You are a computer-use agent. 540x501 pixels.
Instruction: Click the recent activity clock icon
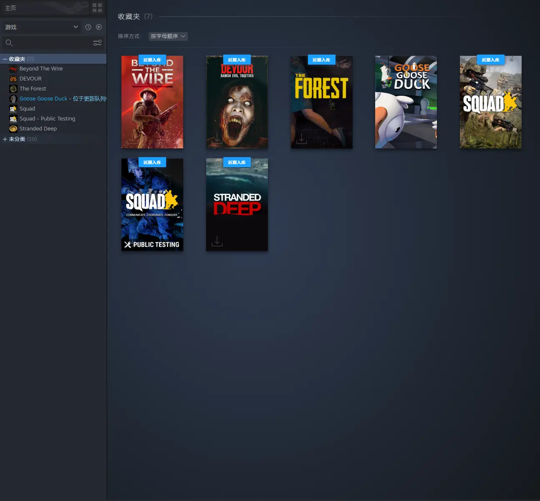(88, 27)
